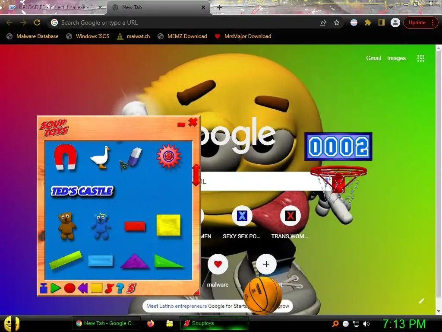Open Soup Toys help question mark

coord(120,288)
